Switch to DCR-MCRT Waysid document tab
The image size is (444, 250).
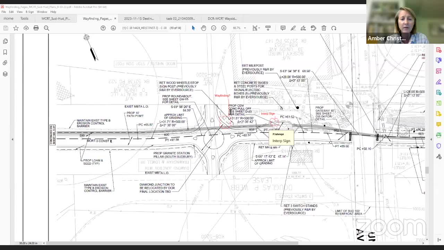[222, 18]
